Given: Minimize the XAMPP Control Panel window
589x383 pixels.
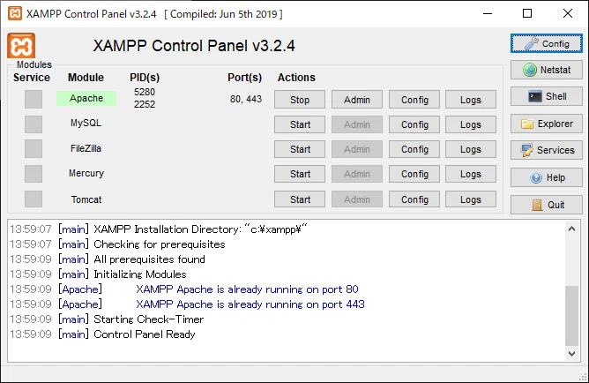Looking at the screenshot, I should 488,13.
